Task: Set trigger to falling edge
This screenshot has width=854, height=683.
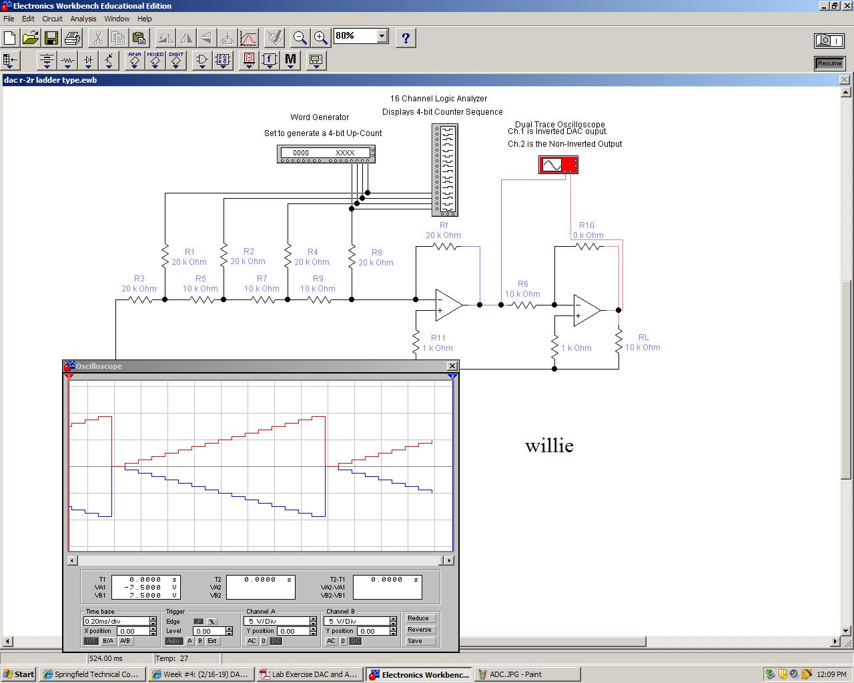Action: [211, 622]
